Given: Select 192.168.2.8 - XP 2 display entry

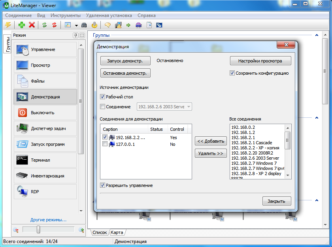Looking at the screenshot, I should (256, 173).
